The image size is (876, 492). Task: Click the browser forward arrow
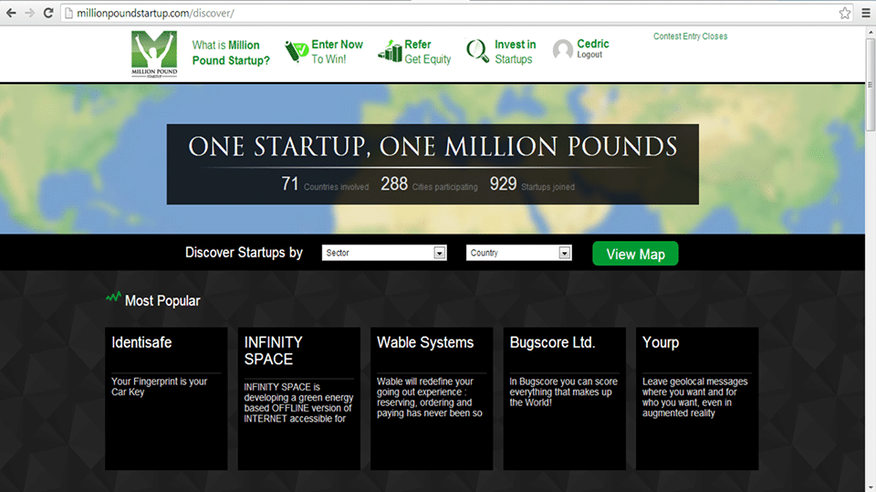[29, 13]
